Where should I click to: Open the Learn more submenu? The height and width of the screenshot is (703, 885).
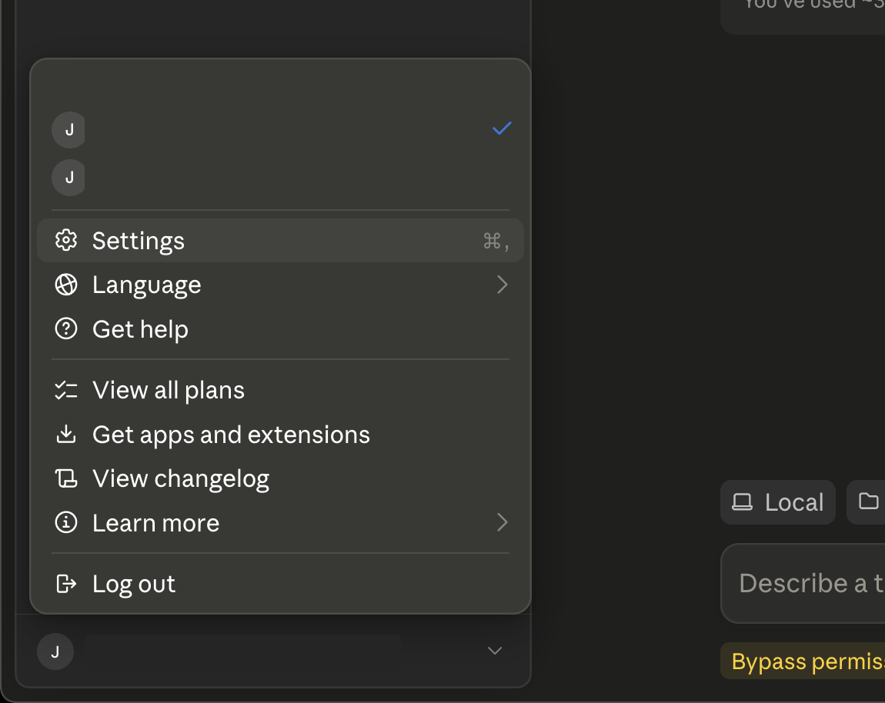pyautogui.click(x=280, y=523)
